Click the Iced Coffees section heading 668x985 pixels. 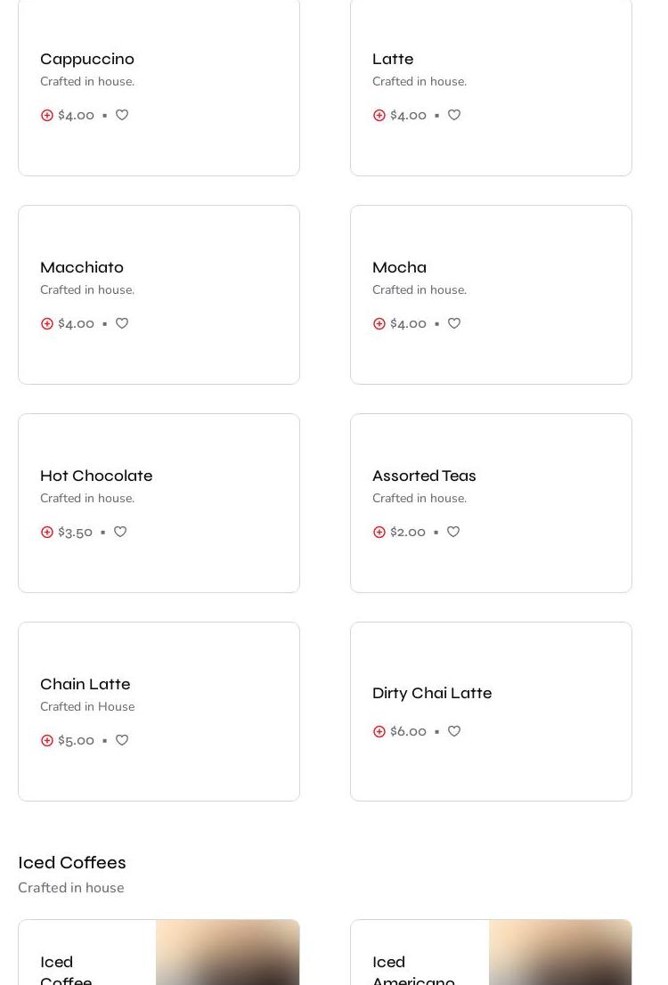(x=72, y=863)
